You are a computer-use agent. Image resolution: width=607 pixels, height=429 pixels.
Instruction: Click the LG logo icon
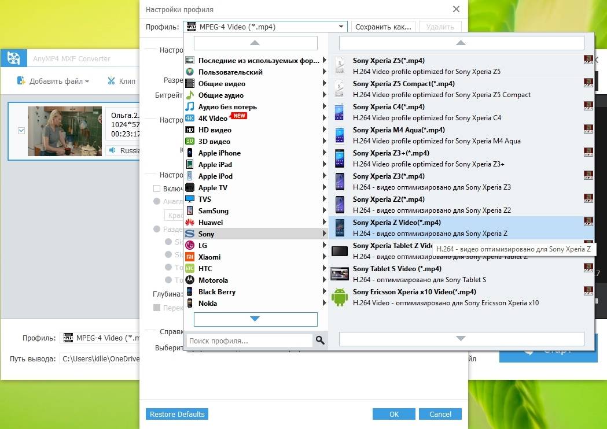(x=190, y=245)
